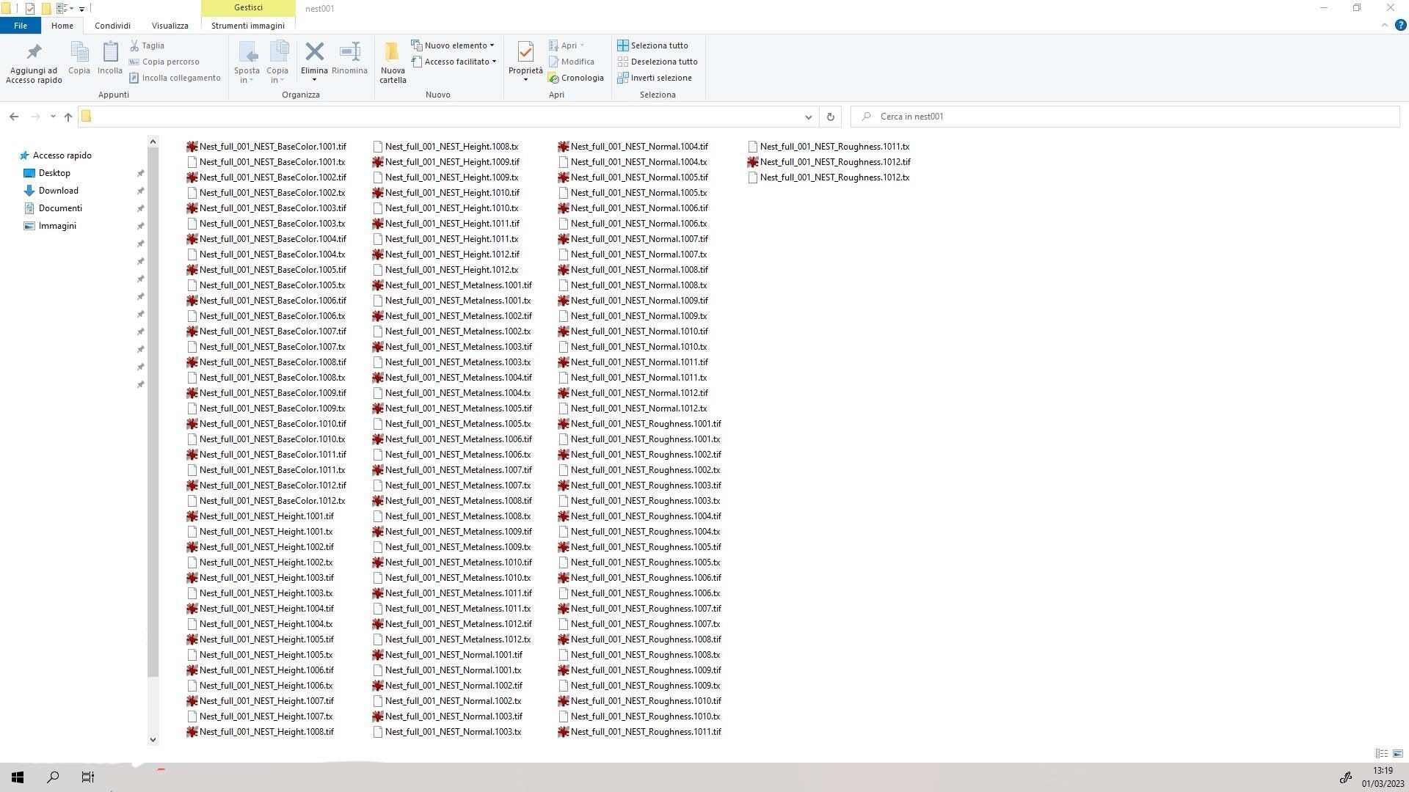Viewport: 1409px width, 792px height.
Task: Expand the Nuovo elemento dropdown
Action: [x=453, y=45]
